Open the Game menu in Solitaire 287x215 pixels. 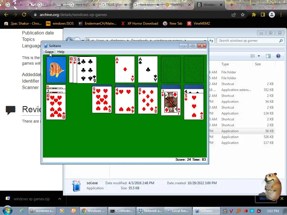coord(49,52)
